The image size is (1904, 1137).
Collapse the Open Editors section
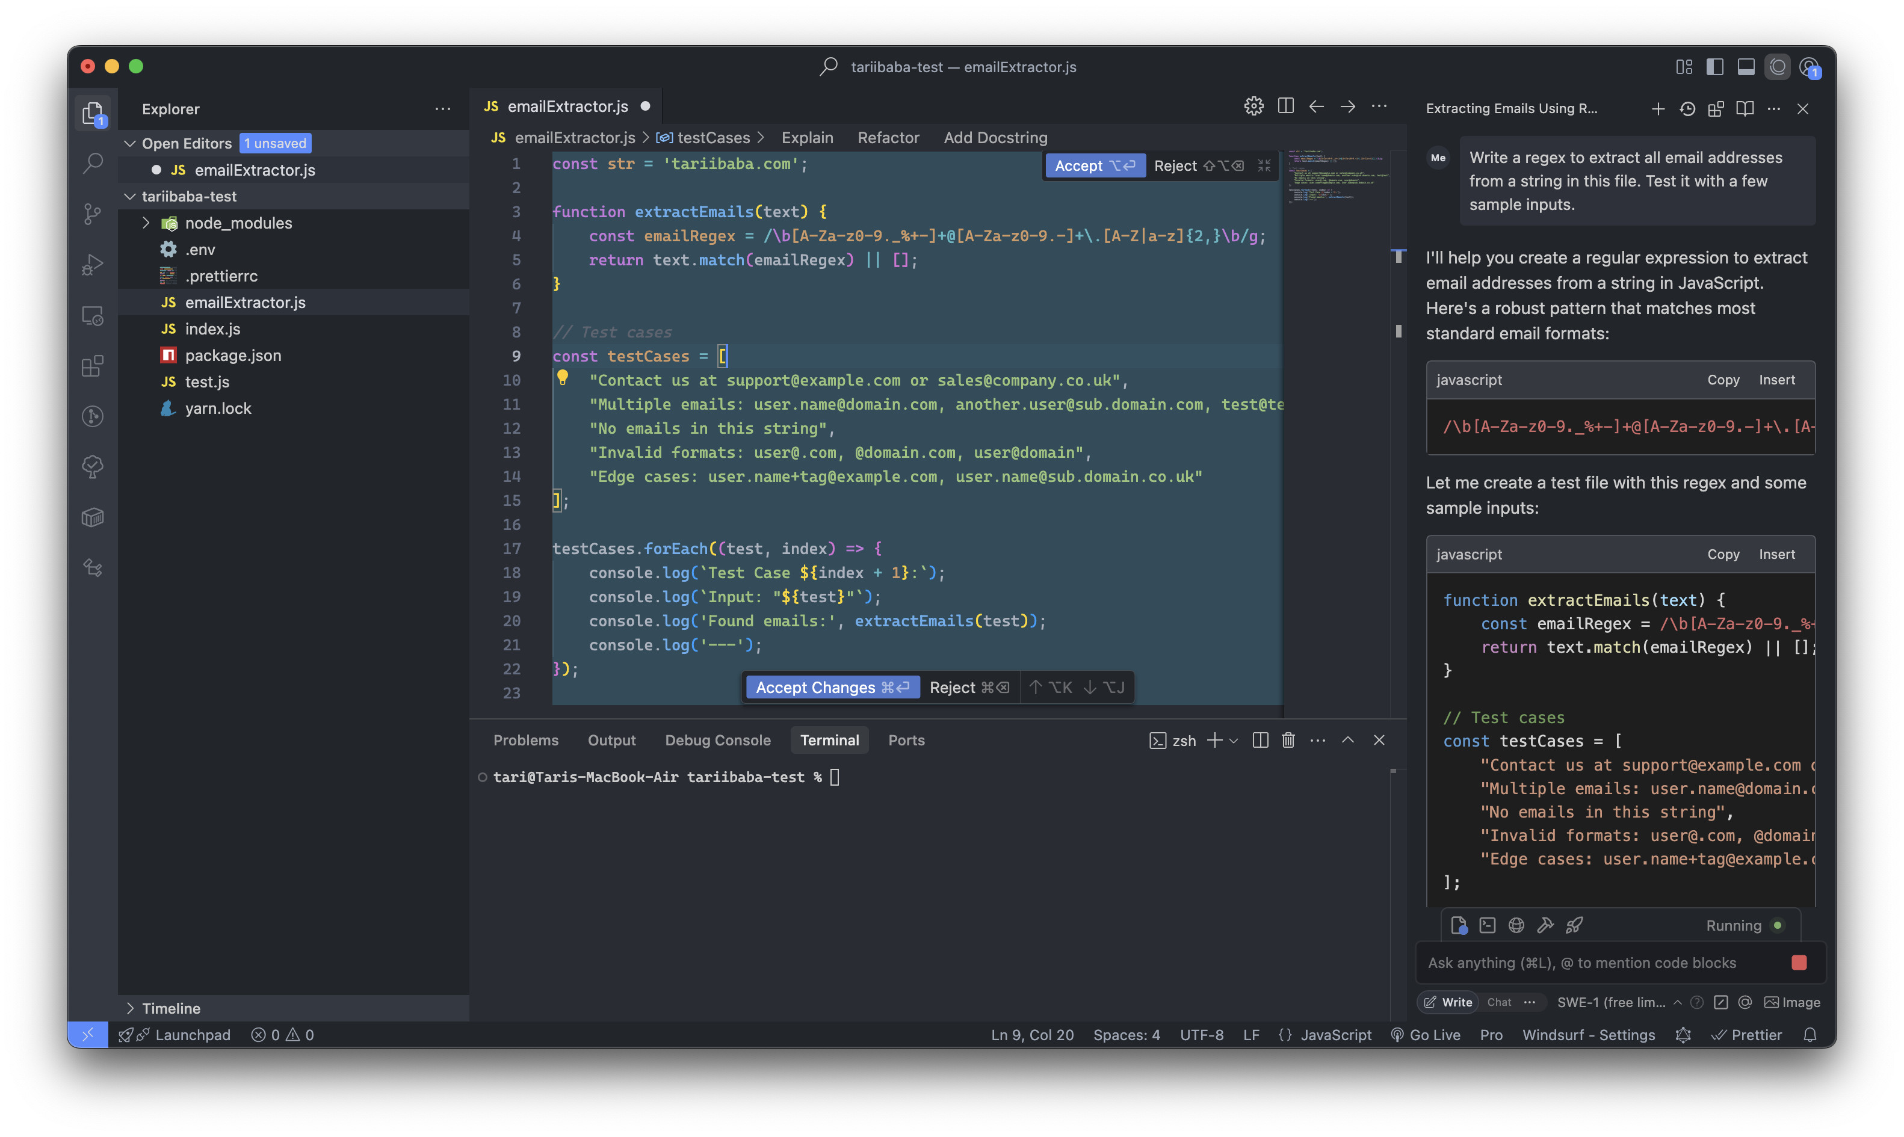(x=130, y=143)
